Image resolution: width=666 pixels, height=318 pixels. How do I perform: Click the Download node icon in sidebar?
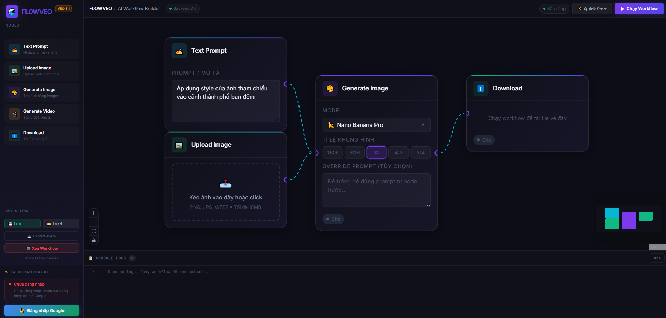pyautogui.click(x=14, y=136)
